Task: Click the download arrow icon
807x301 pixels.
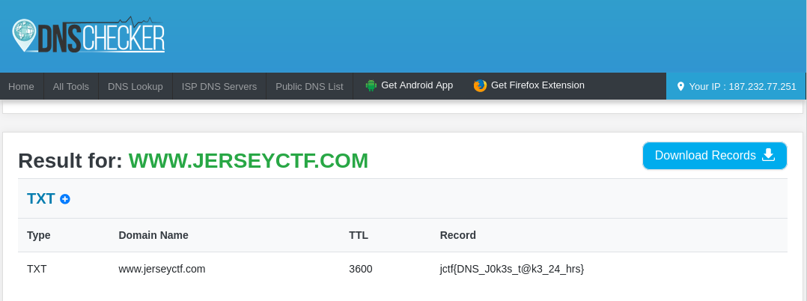Action: 768,155
